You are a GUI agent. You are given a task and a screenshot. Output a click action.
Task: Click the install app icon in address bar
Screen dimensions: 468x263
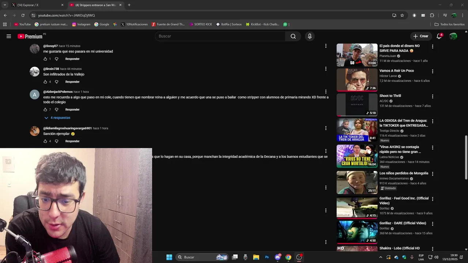[394, 15]
